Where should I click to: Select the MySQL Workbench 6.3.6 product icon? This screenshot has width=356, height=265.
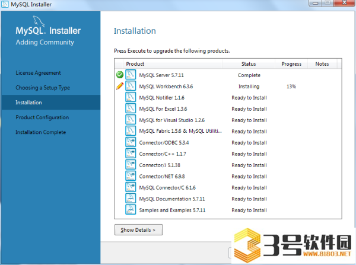tap(131, 86)
